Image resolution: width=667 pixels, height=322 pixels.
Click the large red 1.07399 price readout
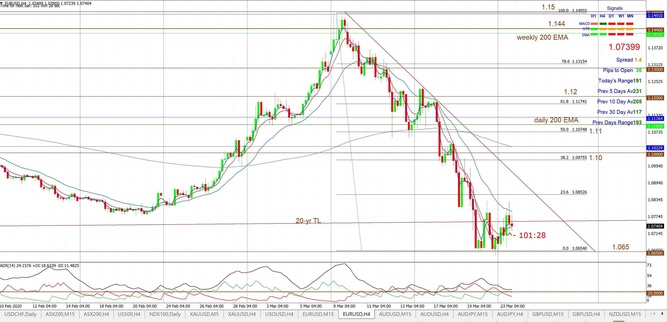click(624, 47)
